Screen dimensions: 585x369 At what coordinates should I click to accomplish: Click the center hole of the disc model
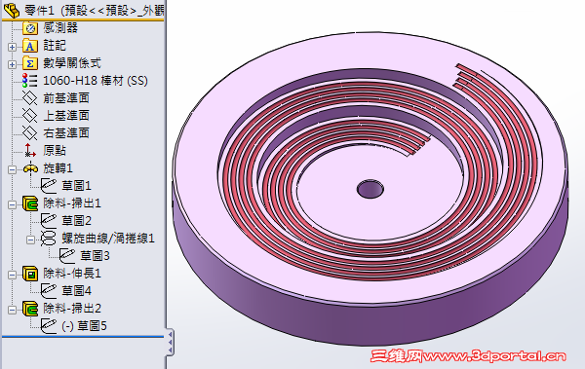pyautogui.click(x=370, y=189)
